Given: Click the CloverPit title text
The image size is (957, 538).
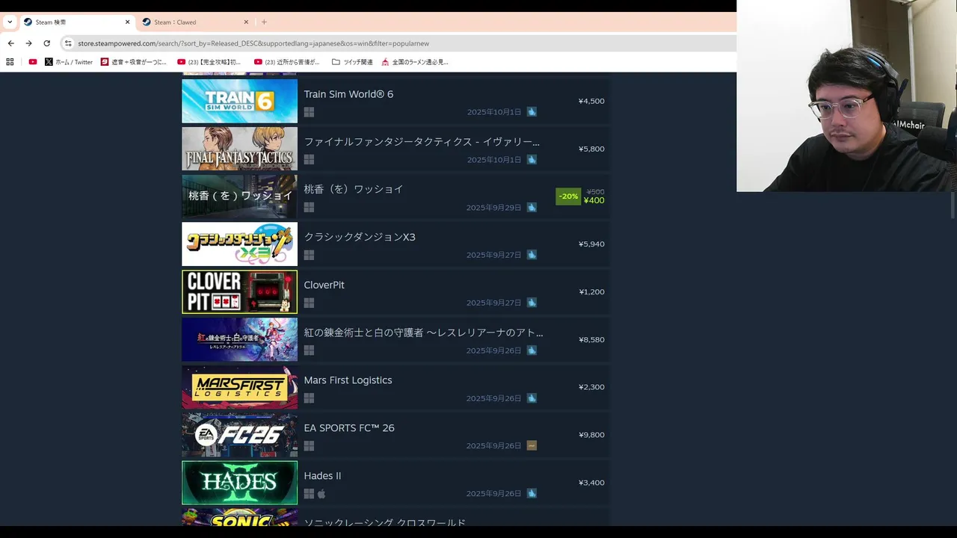Looking at the screenshot, I should pyautogui.click(x=324, y=285).
